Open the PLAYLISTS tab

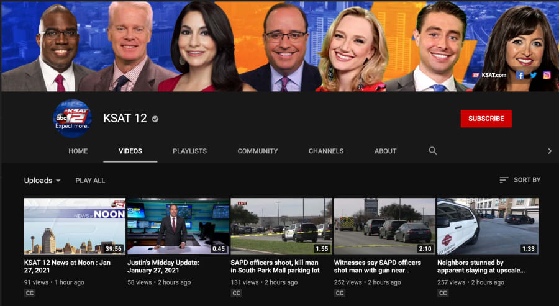click(x=189, y=151)
